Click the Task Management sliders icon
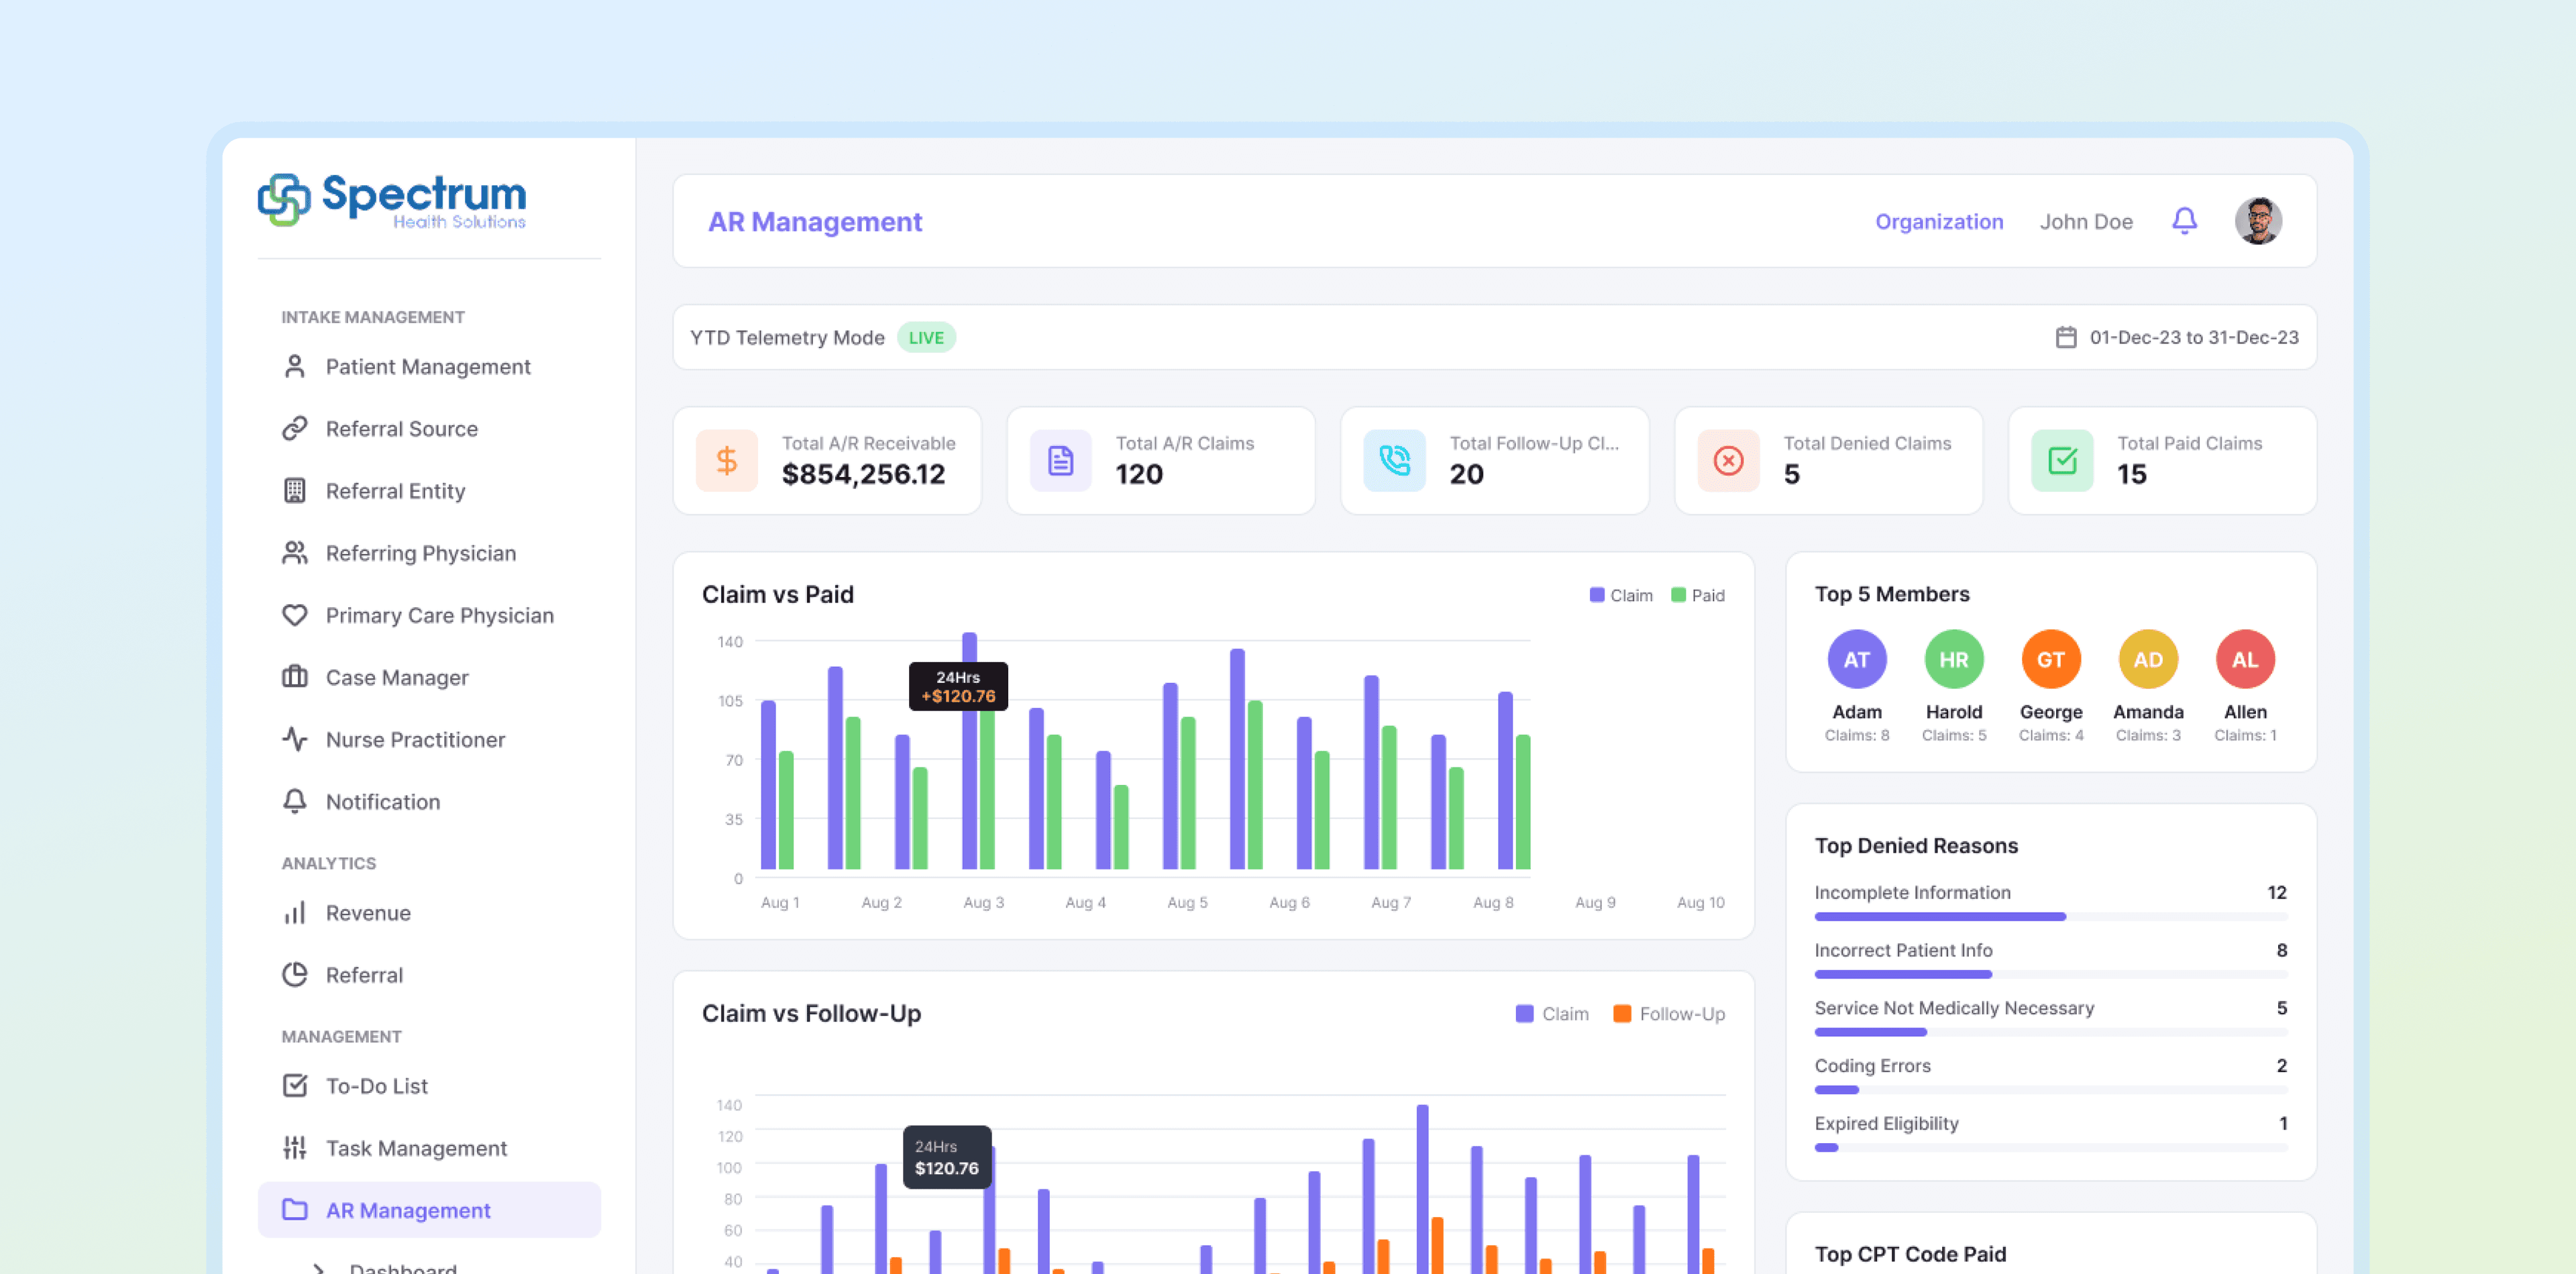 [294, 1148]
